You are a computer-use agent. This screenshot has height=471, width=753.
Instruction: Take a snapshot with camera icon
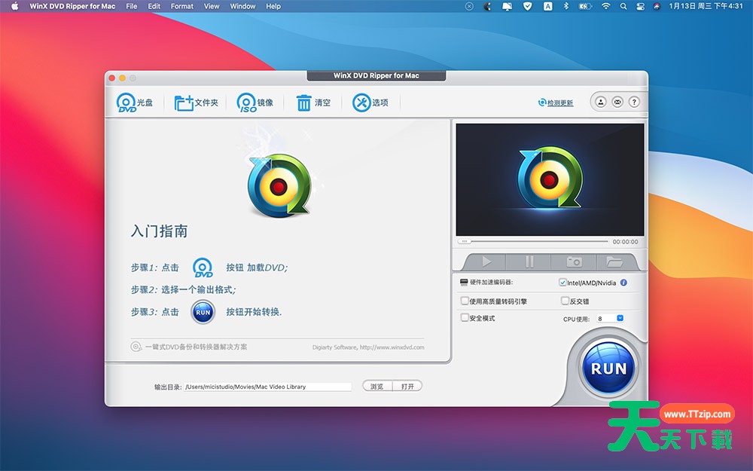tap(574, 261)
